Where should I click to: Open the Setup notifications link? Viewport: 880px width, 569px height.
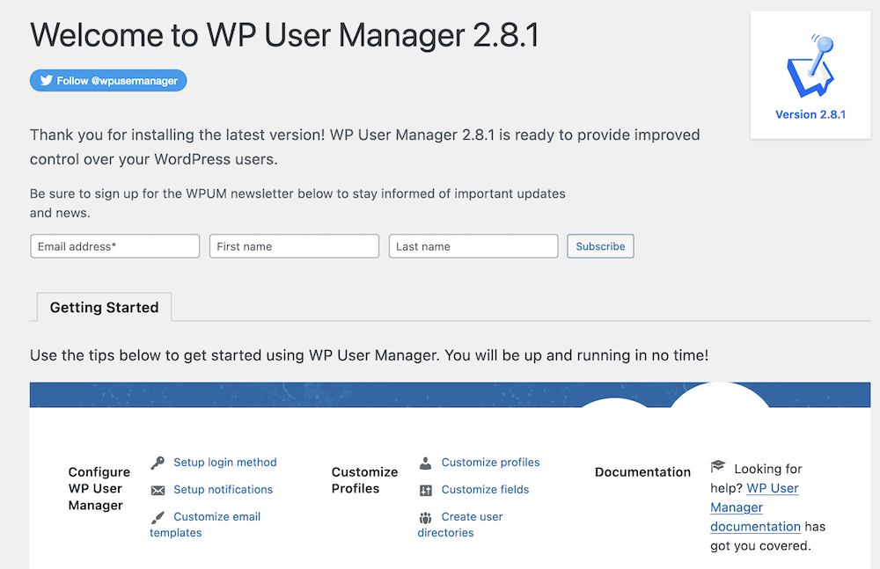coord(223,489)
